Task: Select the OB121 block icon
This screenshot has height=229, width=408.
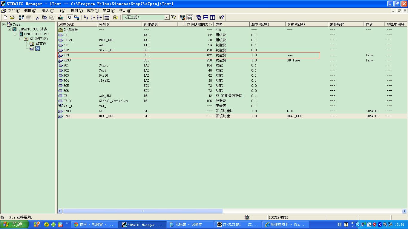Action: (x=61, y=40)
